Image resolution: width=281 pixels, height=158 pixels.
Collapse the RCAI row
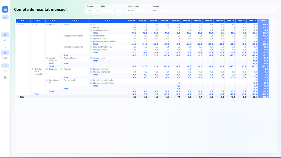(x=18, y=24)
